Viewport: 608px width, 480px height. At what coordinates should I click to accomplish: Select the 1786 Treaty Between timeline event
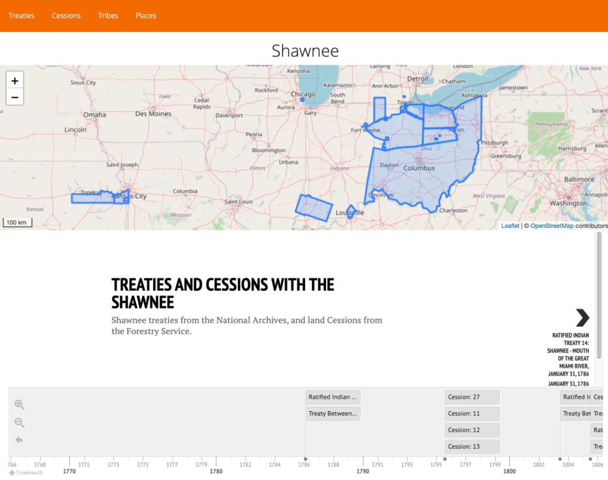tap(333, 414)
